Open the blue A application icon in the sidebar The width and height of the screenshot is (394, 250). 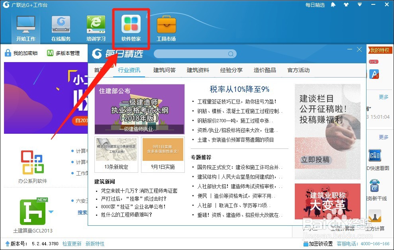point(374,74)
